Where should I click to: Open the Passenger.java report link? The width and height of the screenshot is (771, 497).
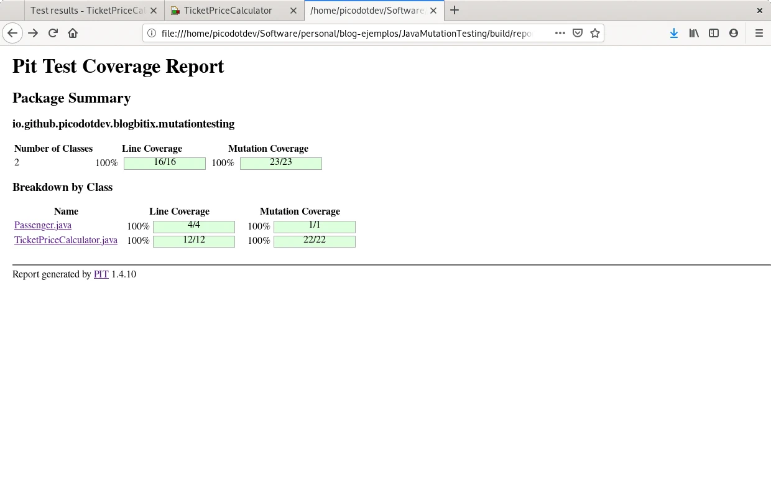(43, 225)
